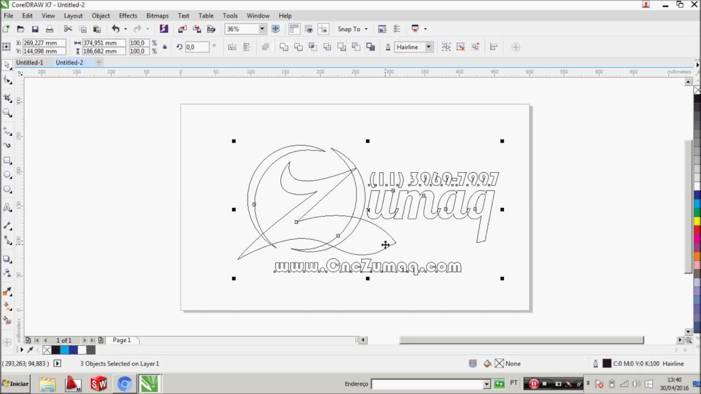Click the Weld shapes icon
The width and height of the screenshot is (701, 394).
pos(284,47)
